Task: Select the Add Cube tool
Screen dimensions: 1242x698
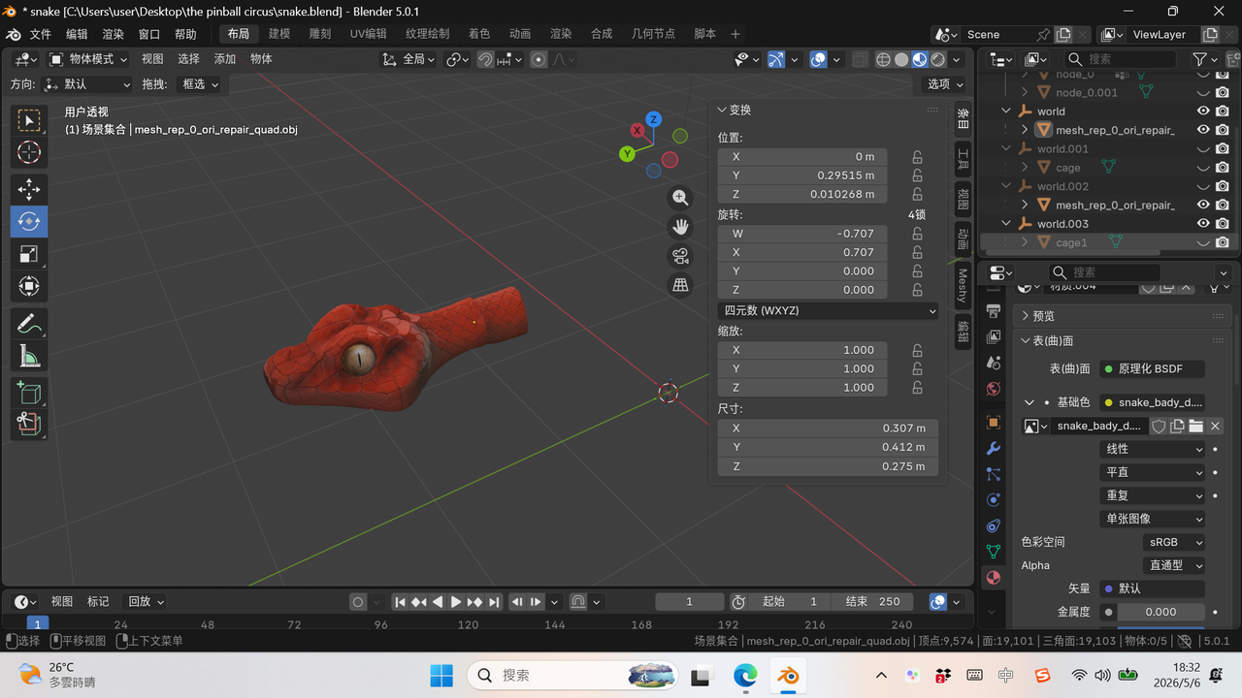Action: tap(29, 393)
